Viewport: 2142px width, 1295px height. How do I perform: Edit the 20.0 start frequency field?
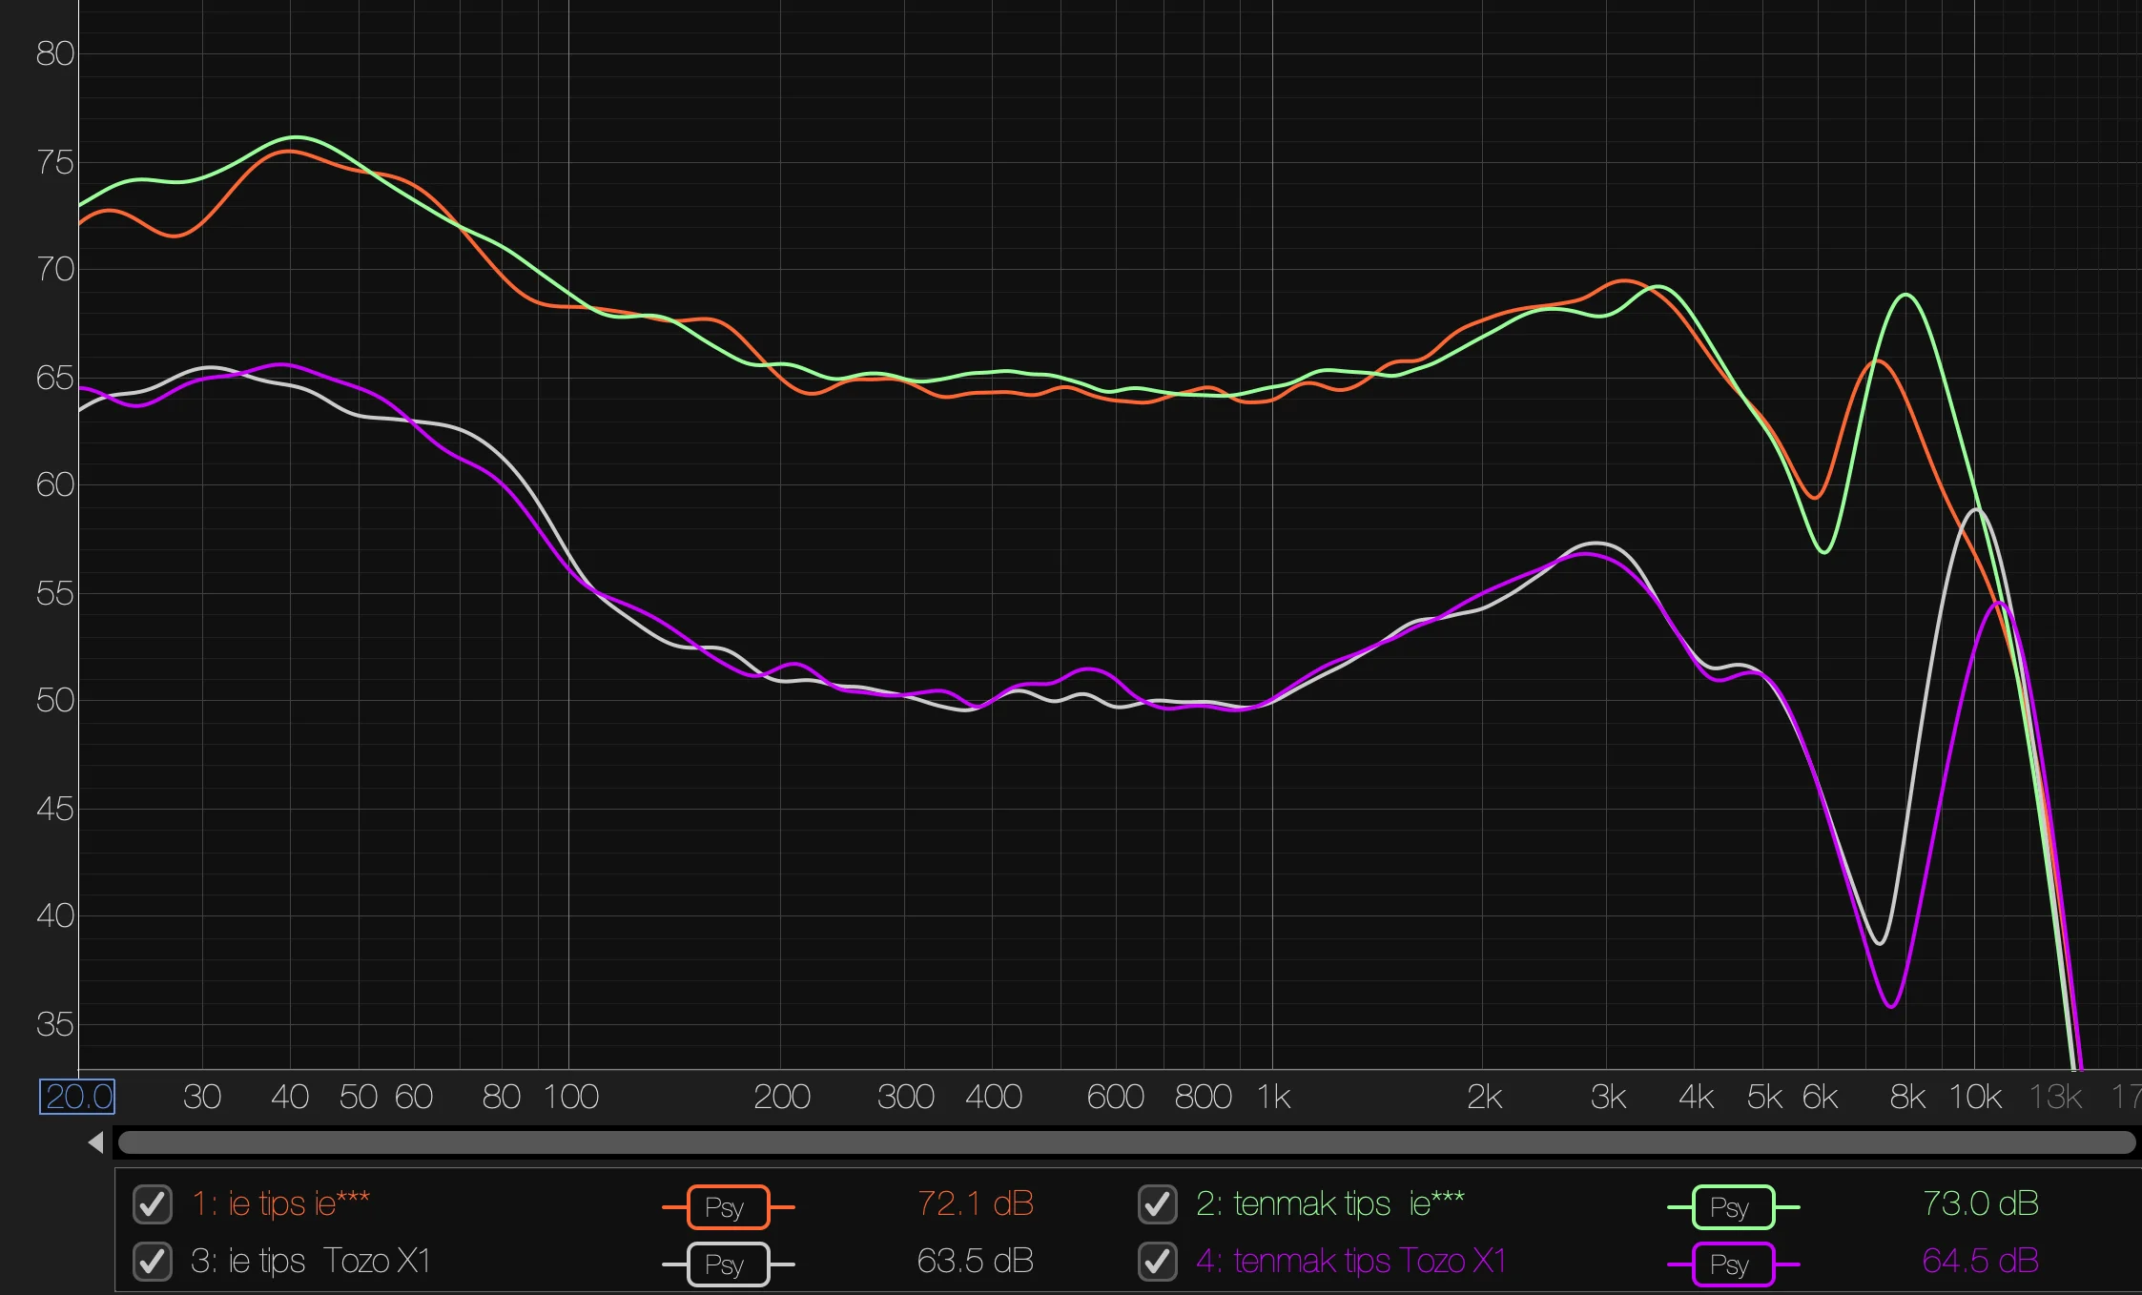[x=77, y=1097]
